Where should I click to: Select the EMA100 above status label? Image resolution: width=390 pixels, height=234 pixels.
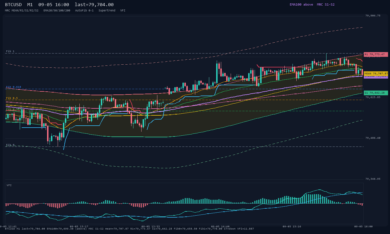pos(301,4)
